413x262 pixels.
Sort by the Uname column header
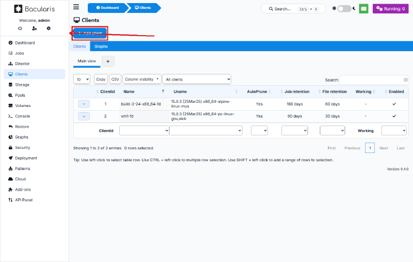point(205,92)
